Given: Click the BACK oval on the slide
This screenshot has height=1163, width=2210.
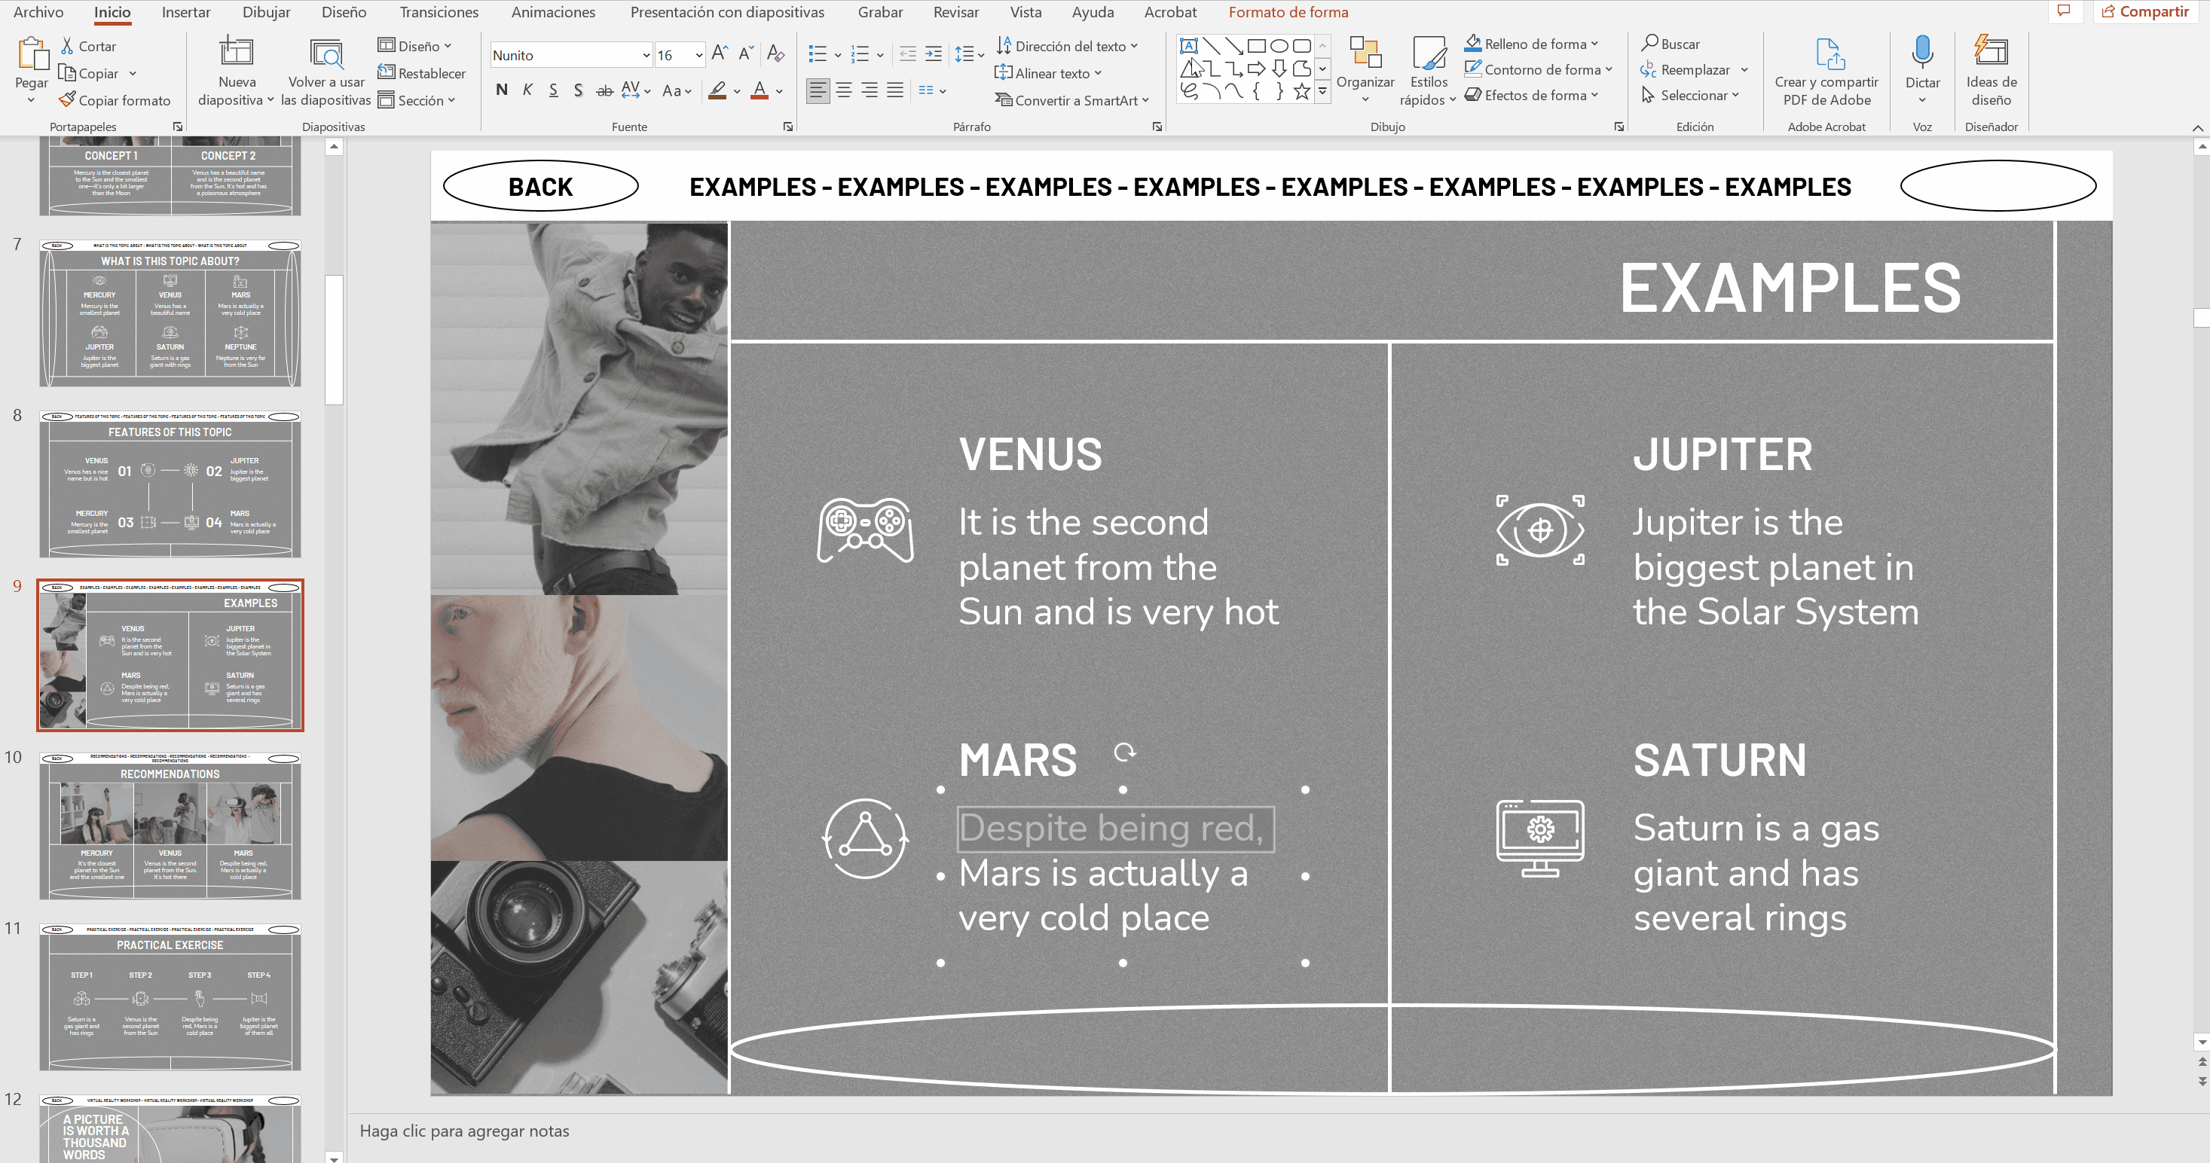Looking at the screenshot, I should (x=540, y=186).
